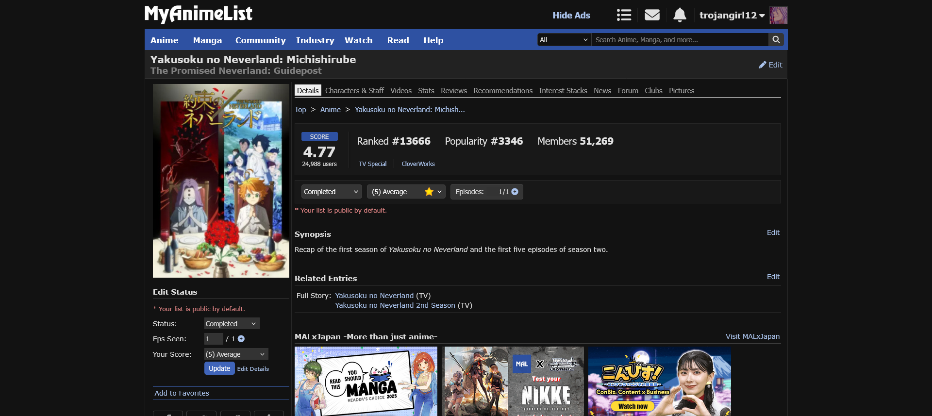Click Popularity #3346 text
Image resolution: width=932 pixels, height=416 pixels.
[x=484, y=141]
